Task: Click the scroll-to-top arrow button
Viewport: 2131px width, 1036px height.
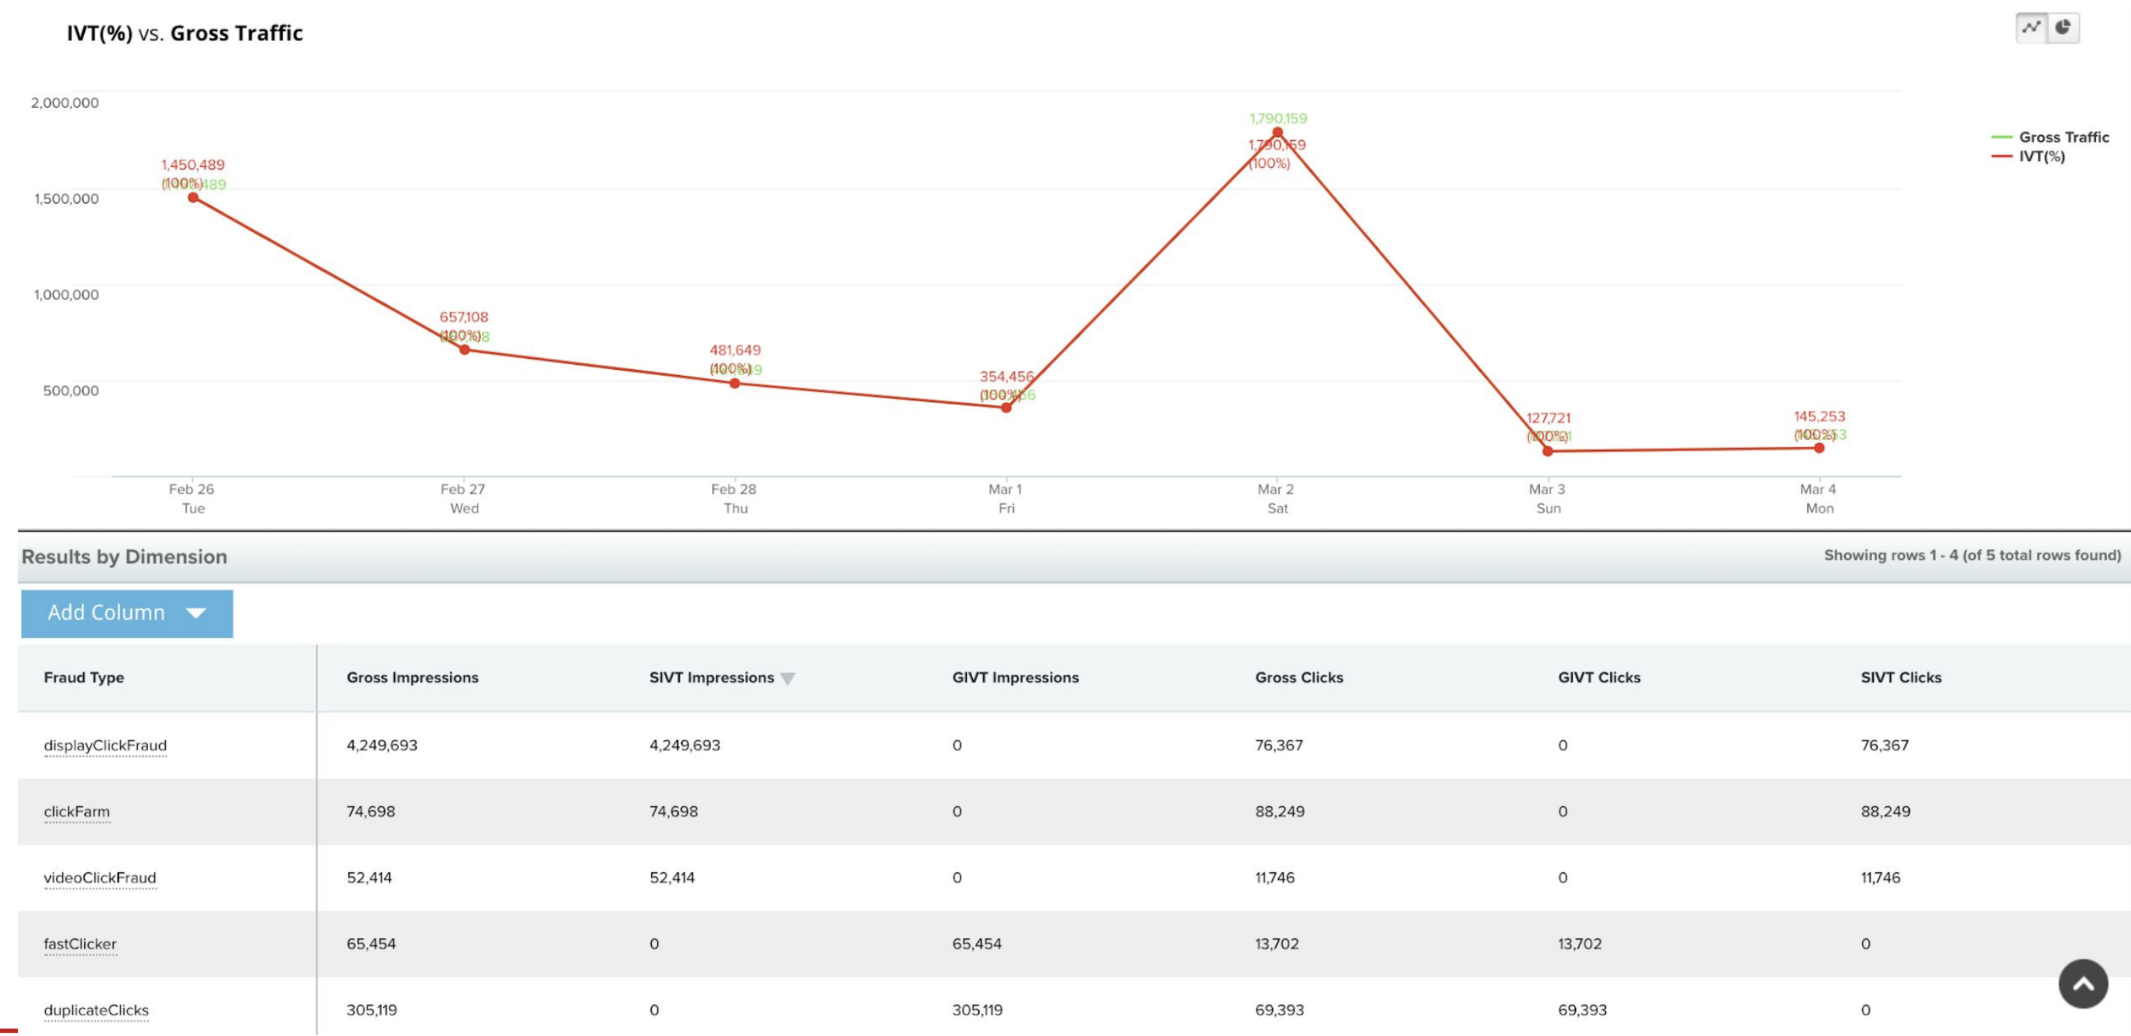Action: pos(2083,983)
